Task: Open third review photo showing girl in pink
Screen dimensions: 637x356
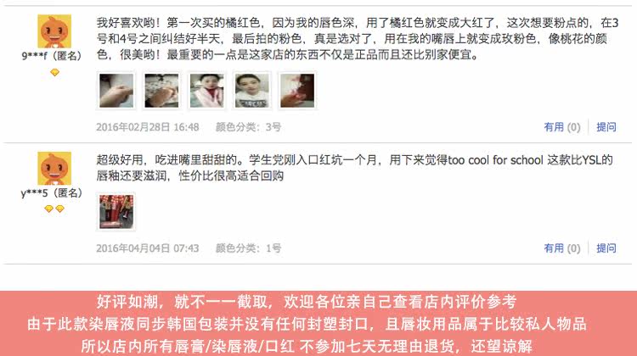Action: click(x=206, y=91)
